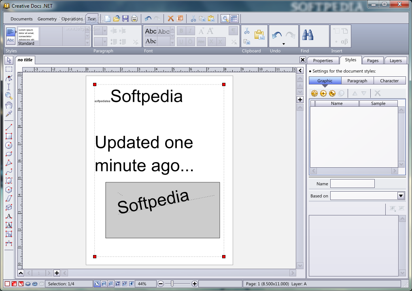The height and width of the screenshot is (291, 412).
Task: Open the Documents ribbon tab
Action: click(x=21, y=19)
